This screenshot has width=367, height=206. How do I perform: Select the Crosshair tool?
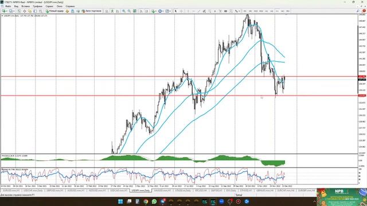[181, 11]
